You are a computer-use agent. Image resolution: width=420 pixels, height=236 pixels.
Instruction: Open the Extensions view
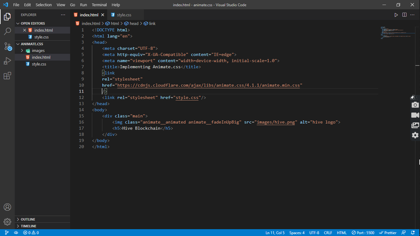coord(7,76)
